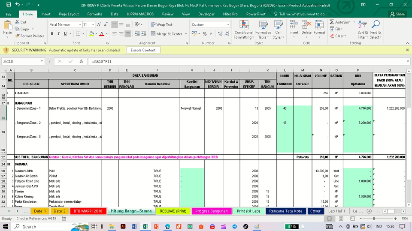
Task: Toggle Wrap Text
Action: point(161,24)
